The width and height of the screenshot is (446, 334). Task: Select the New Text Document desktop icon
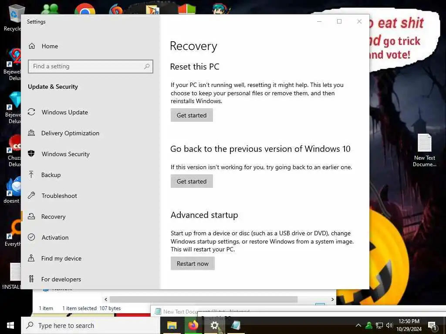tap(424, 150)
